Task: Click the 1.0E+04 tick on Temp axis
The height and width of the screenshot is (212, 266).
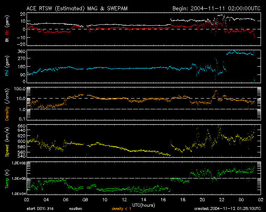Action: pyautogui.click(x=19, y=194)
